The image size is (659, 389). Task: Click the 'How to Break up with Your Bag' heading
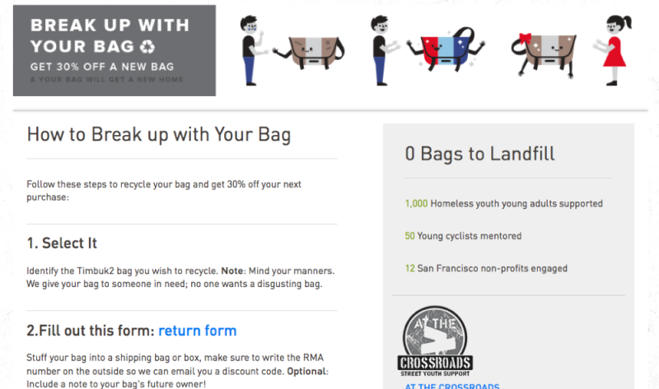[159, 135]
